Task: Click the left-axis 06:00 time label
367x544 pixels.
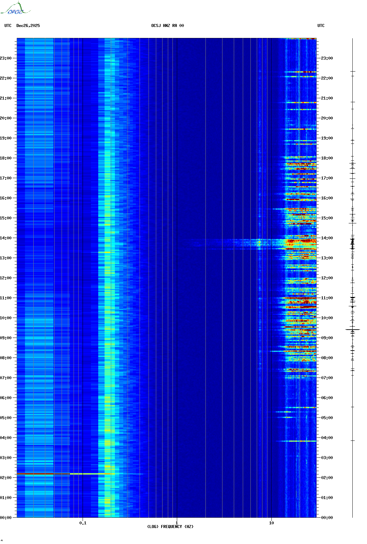Action: tap(6, 398)
